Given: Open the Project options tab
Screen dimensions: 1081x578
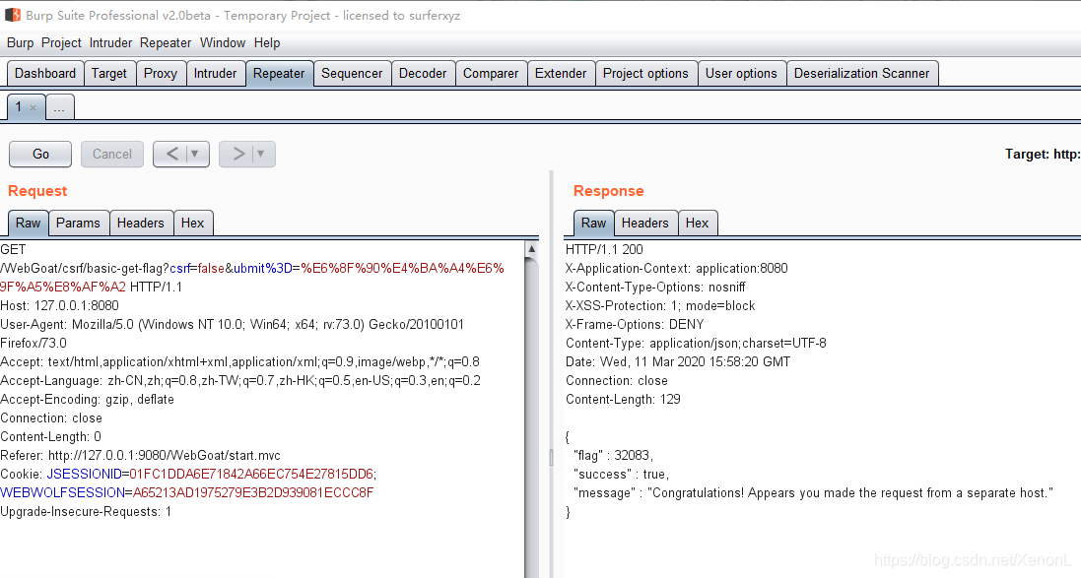Looking at the screenshot, I should 646,73.
